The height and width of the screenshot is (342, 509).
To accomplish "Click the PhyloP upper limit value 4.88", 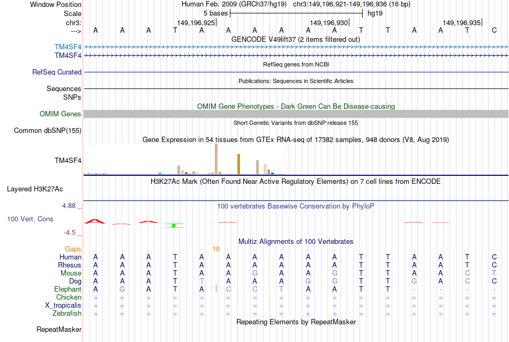I will (69, 206).
